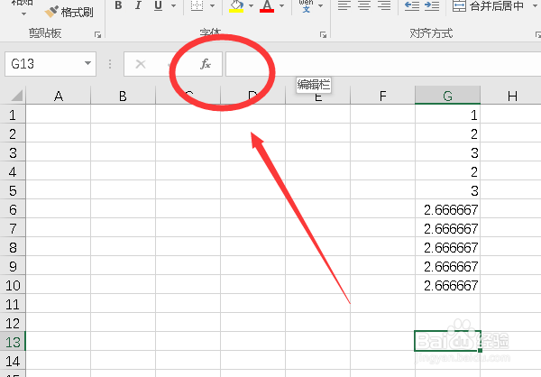Open the font color dropdown arrow
Viewport: 541px width, 377px height.
point(282,5)
